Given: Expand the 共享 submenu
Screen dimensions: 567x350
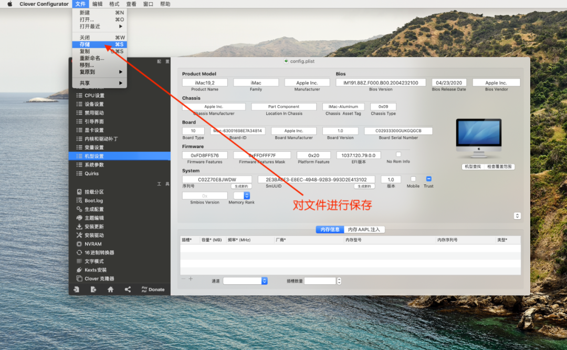Looking at the screenshot, I should (x=100, y=83).
